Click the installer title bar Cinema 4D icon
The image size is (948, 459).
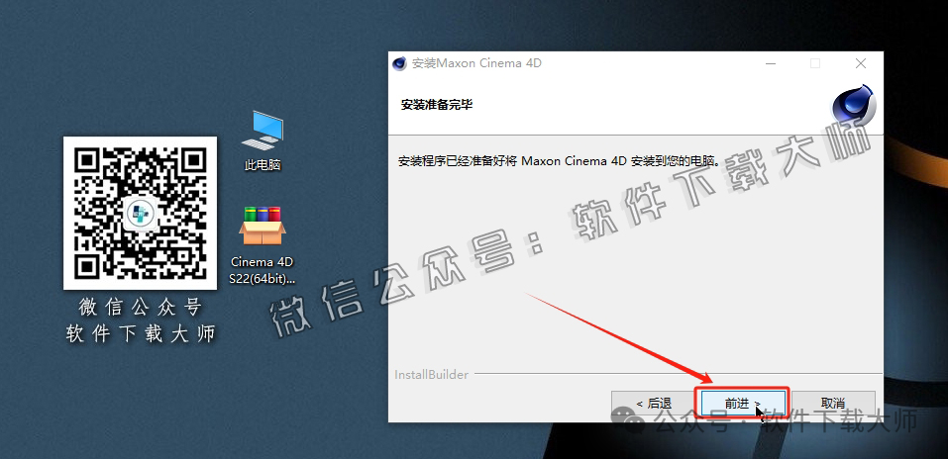399,63
